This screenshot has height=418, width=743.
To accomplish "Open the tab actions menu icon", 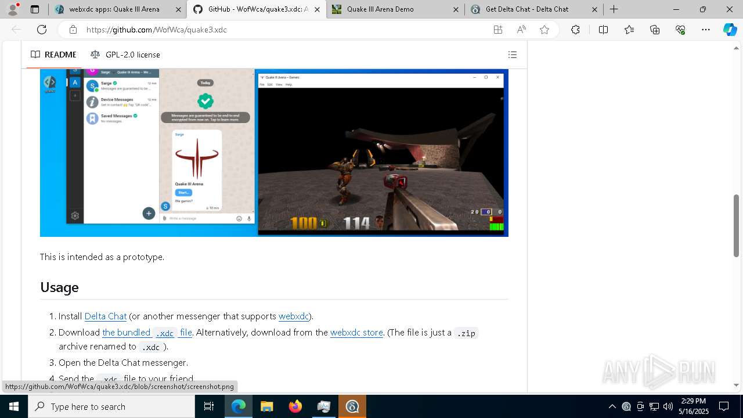I will (x=35, y=9).
